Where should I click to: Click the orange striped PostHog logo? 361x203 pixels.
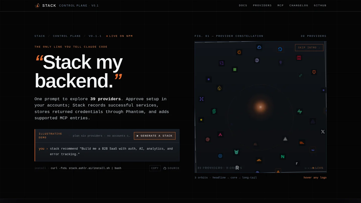coord(302,143)
